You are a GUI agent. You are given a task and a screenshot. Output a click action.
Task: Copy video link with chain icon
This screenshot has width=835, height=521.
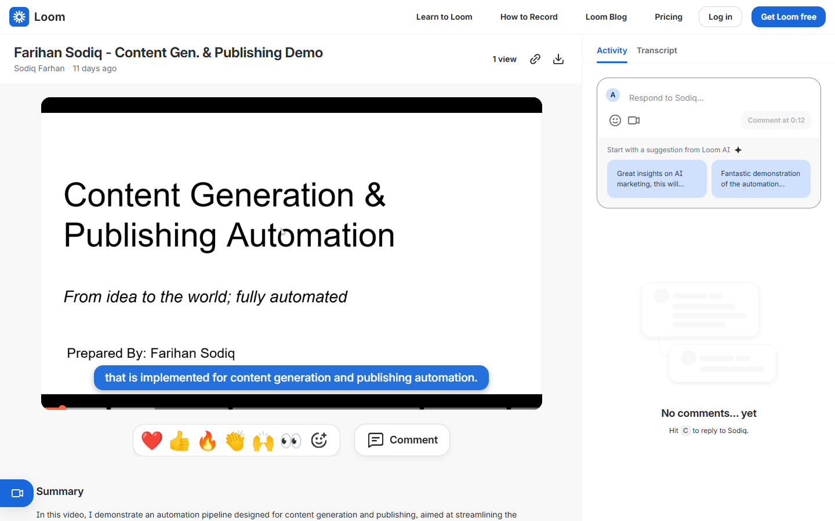point(535,59)
